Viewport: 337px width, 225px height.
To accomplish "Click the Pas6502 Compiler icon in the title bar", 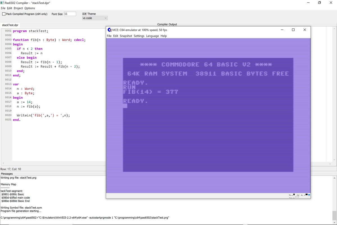I will (3, 3).
